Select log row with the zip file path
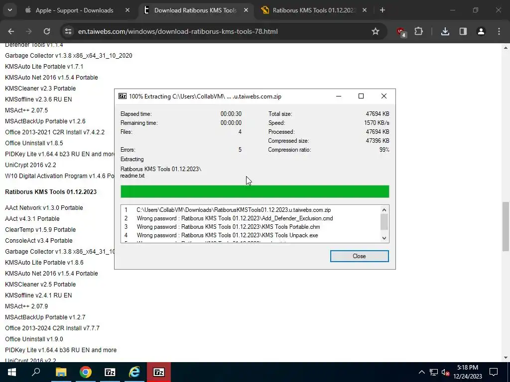Screen dimensions: 510x382 click(251, 210)
